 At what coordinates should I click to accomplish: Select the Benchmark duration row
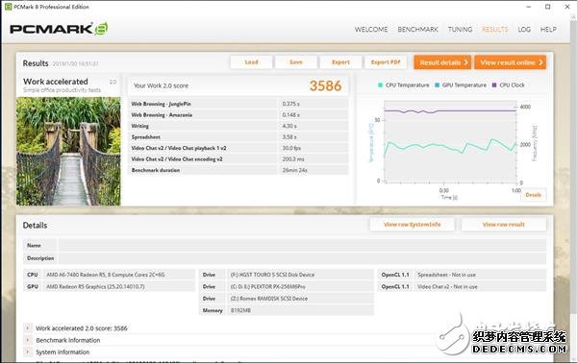tap(238, 170)
